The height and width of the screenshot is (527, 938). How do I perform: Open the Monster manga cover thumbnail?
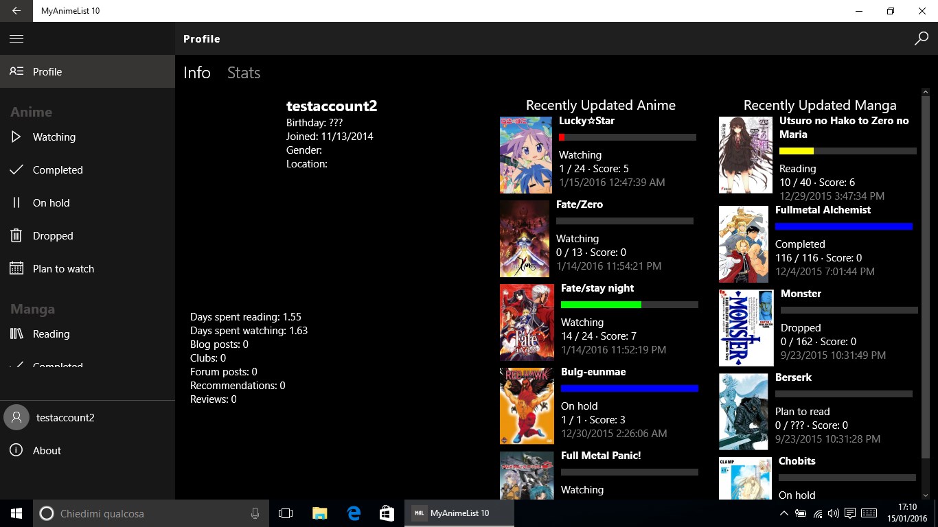(746, 328)
